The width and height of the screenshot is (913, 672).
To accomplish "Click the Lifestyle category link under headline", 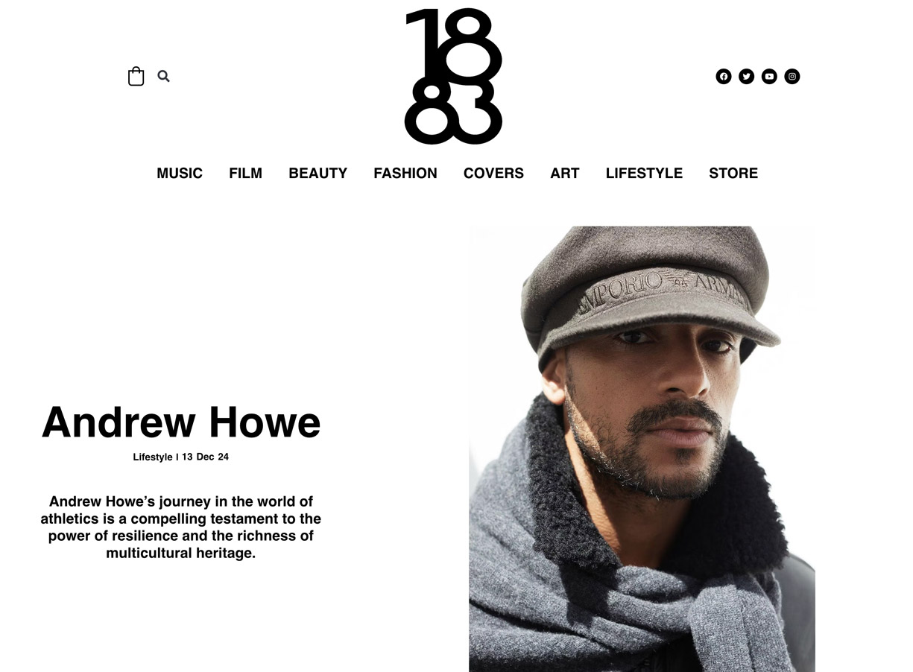I will click(153, 457).
